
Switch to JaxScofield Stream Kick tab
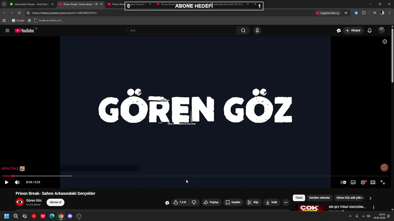31,4
